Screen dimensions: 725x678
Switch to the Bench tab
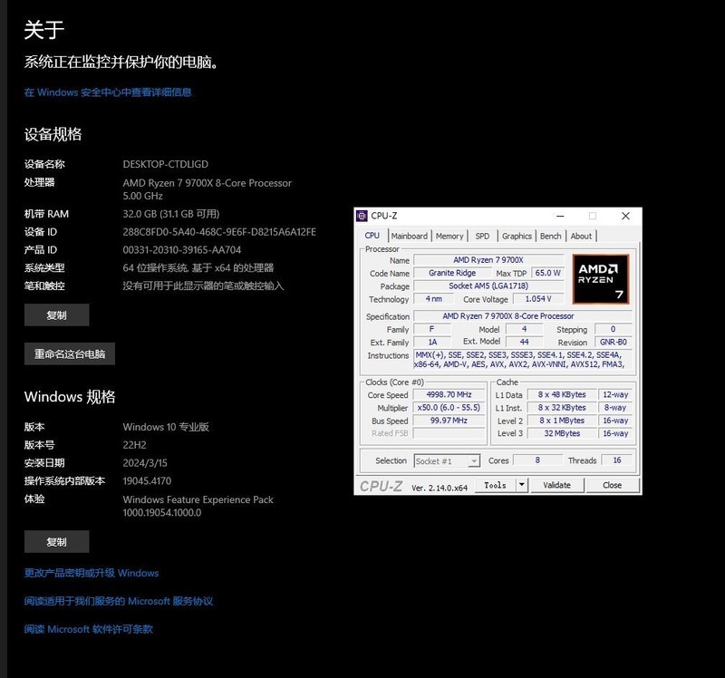point(552,235)
